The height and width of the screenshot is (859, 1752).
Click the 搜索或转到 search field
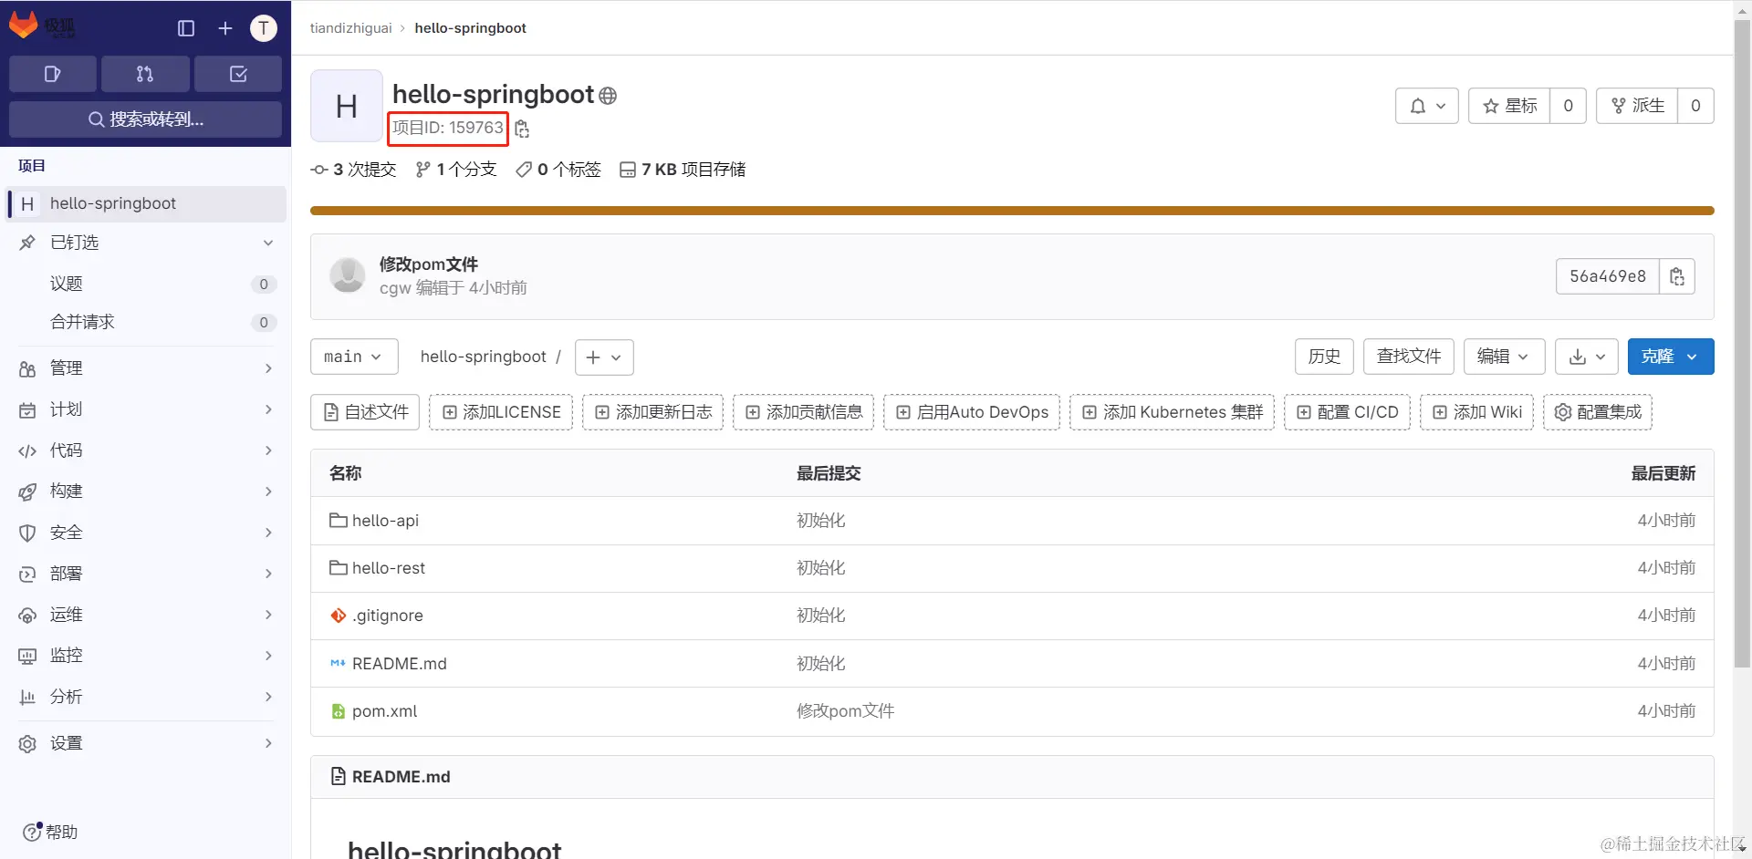pos(144,119)
